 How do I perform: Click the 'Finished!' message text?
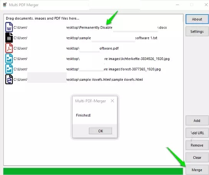pos(83,115)
